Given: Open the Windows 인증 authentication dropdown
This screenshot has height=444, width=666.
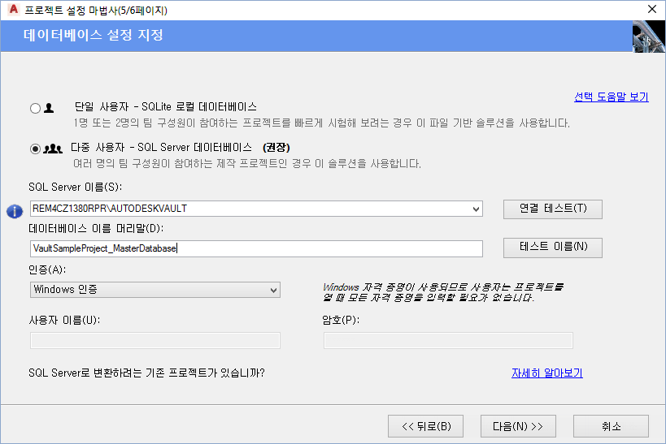Looking at the screenshot, I should [x=155, y=290].
